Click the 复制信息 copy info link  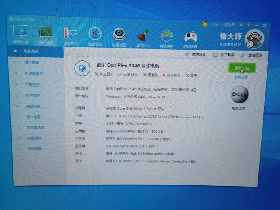click(x=241, y=77)
